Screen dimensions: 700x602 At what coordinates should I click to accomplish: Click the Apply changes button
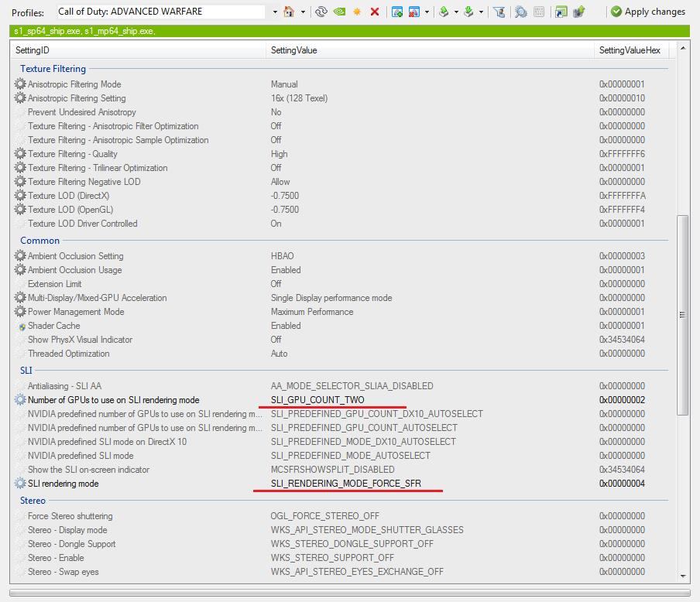tap(648, 12)
